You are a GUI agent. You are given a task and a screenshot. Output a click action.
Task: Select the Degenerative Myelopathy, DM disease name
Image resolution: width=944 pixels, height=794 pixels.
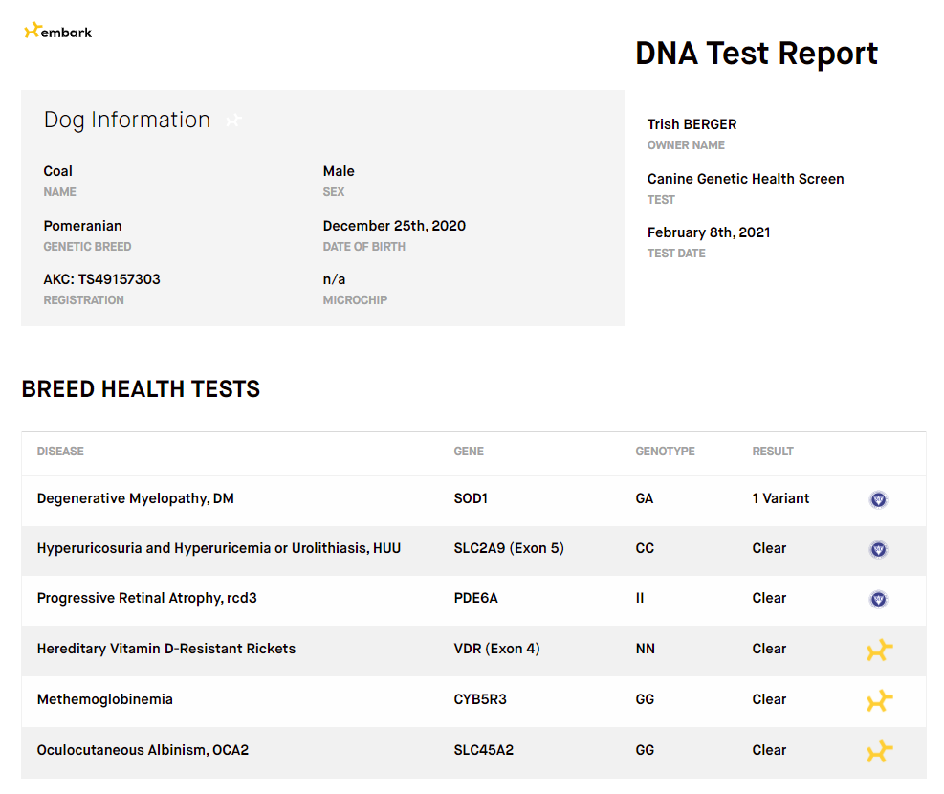click(135, 498)
